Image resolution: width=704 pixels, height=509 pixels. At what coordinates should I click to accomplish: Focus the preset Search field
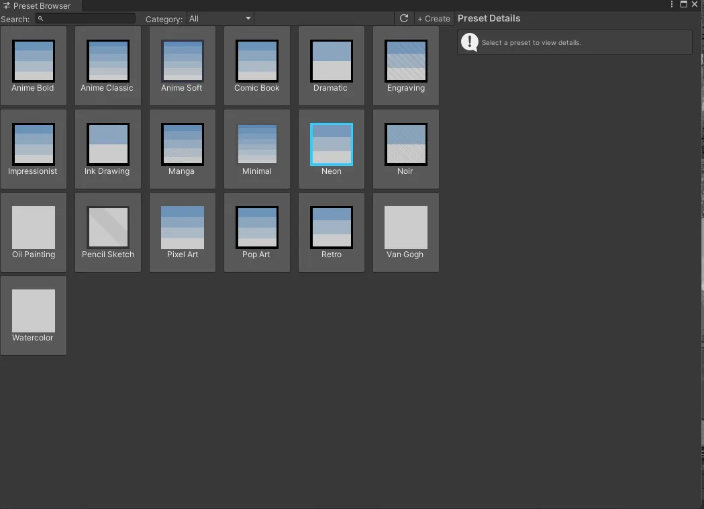pyautogui.click(x=85, y=18)
